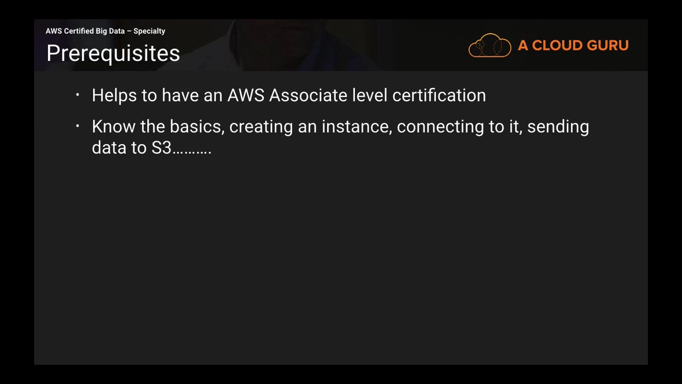Viewport: 682px width, 384px height.
Task: Click the word "certification" on the slide
Action: (439, 95)
